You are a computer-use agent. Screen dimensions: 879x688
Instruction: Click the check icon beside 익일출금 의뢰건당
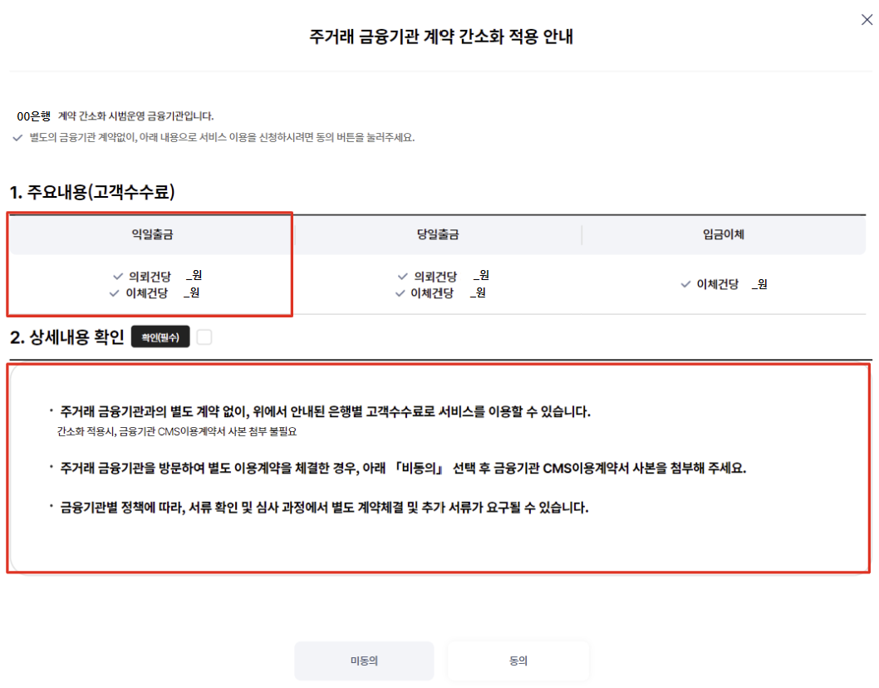click(118, 277)
